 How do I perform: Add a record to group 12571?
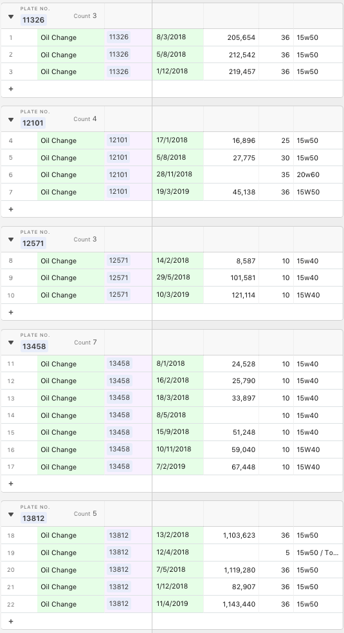tap(11, 312)
